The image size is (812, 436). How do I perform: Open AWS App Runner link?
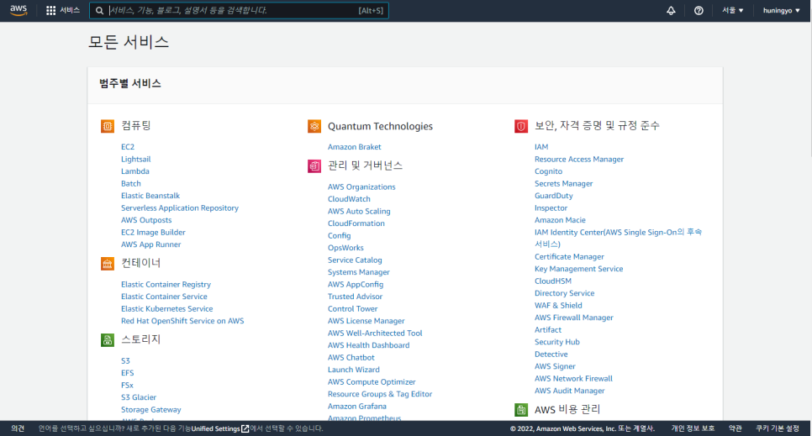[x=150, y=244]
